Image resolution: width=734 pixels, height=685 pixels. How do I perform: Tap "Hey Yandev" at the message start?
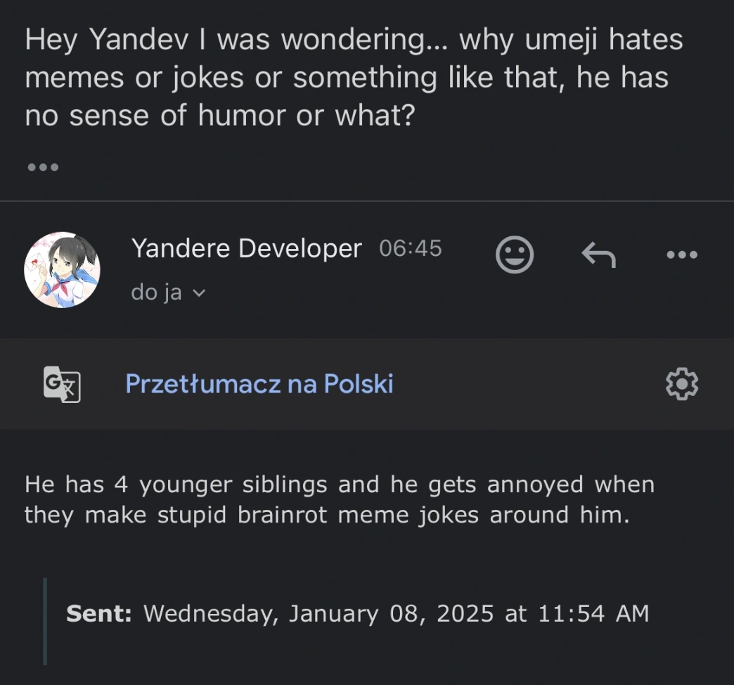click(x=106, y=39)
